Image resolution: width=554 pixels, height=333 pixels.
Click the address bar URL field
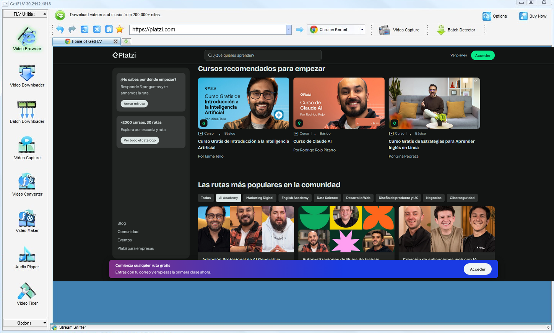pos(208,29)
